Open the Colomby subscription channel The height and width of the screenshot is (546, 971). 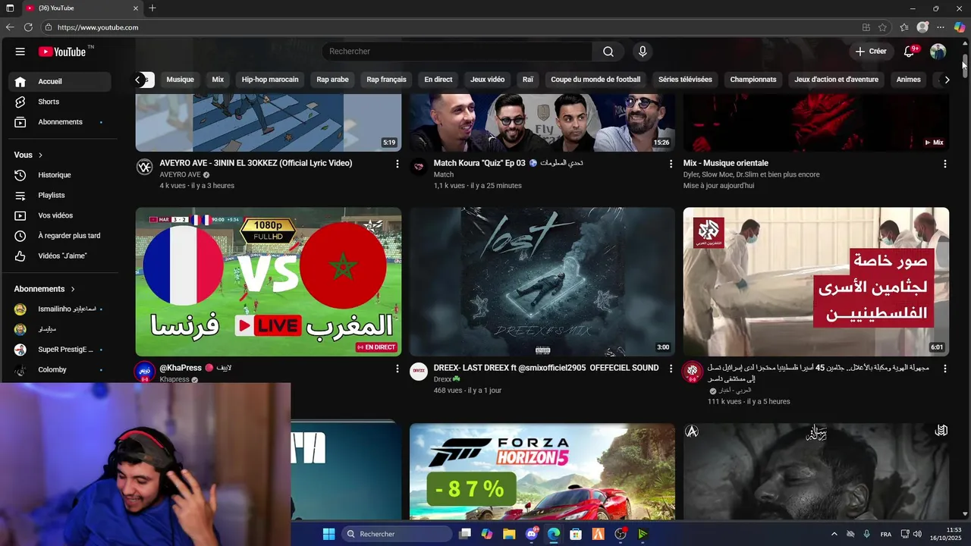tap(61, 370)
